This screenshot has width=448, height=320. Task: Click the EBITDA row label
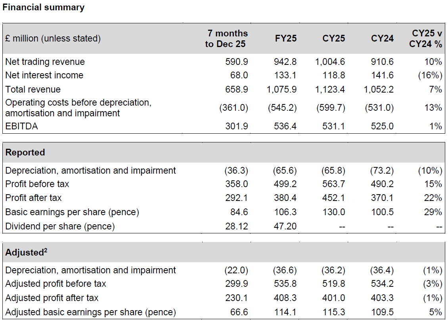coord(21,126)
